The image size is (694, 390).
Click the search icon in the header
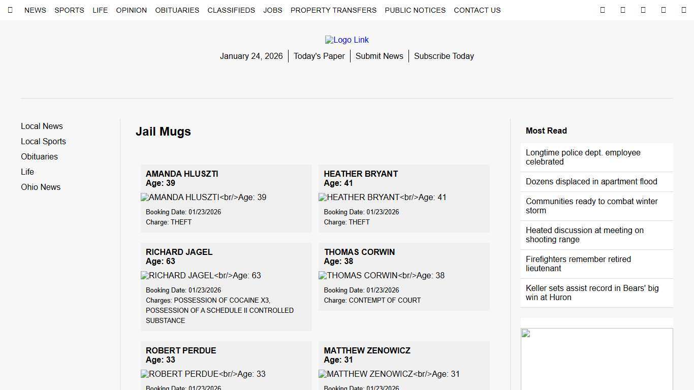[684, 10]
